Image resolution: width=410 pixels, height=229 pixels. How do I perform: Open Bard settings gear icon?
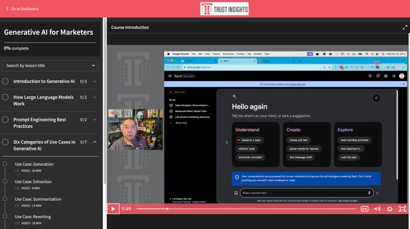pyautogui.click(x=386, y=76)
